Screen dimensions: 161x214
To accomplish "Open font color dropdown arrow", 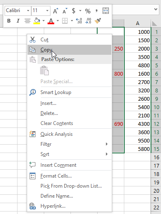I will tap(58, 21).
